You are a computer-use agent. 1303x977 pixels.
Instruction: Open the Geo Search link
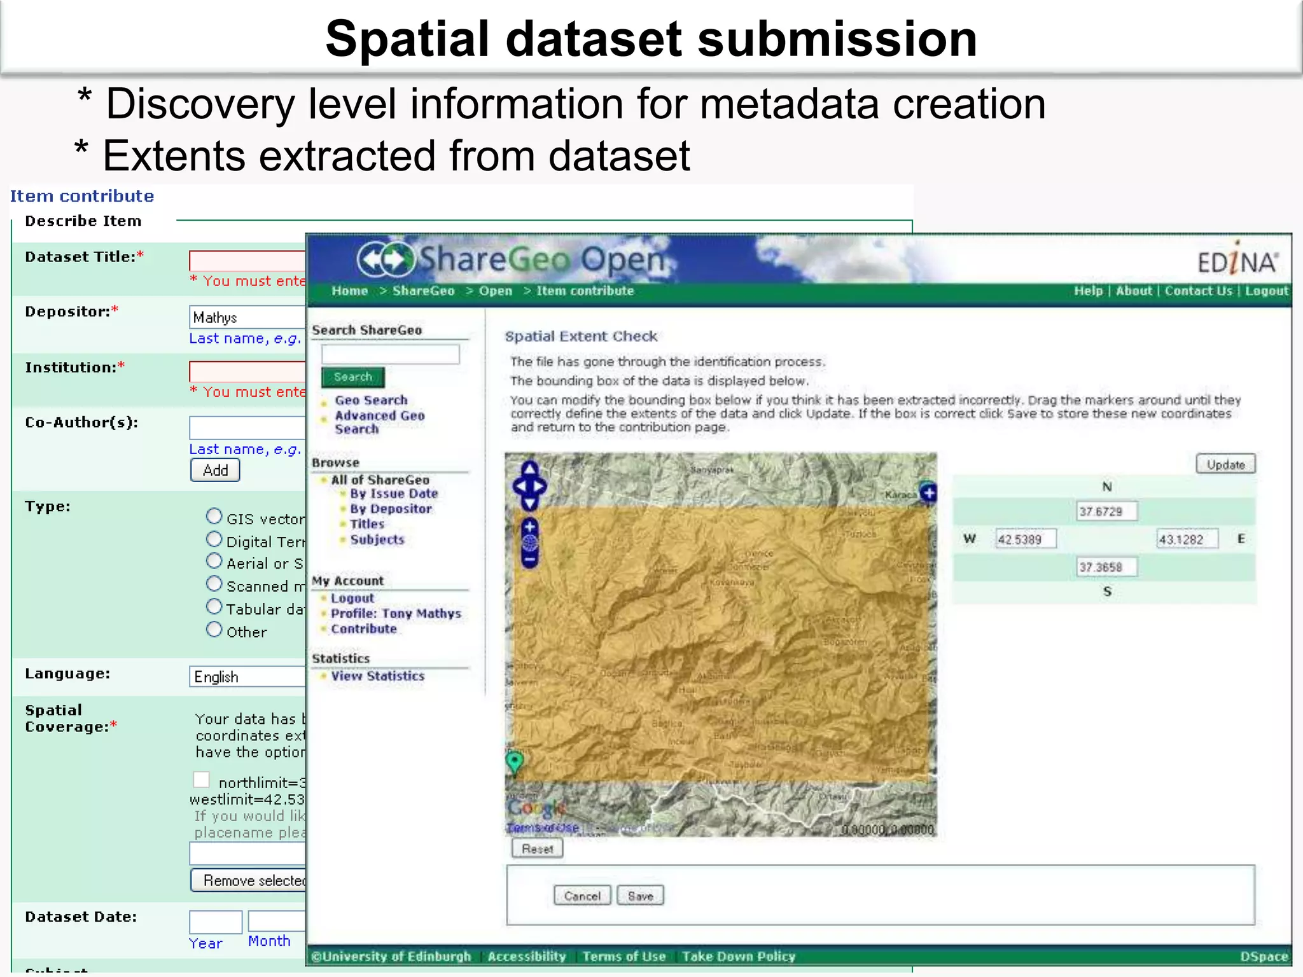click(x=371, y=400)
